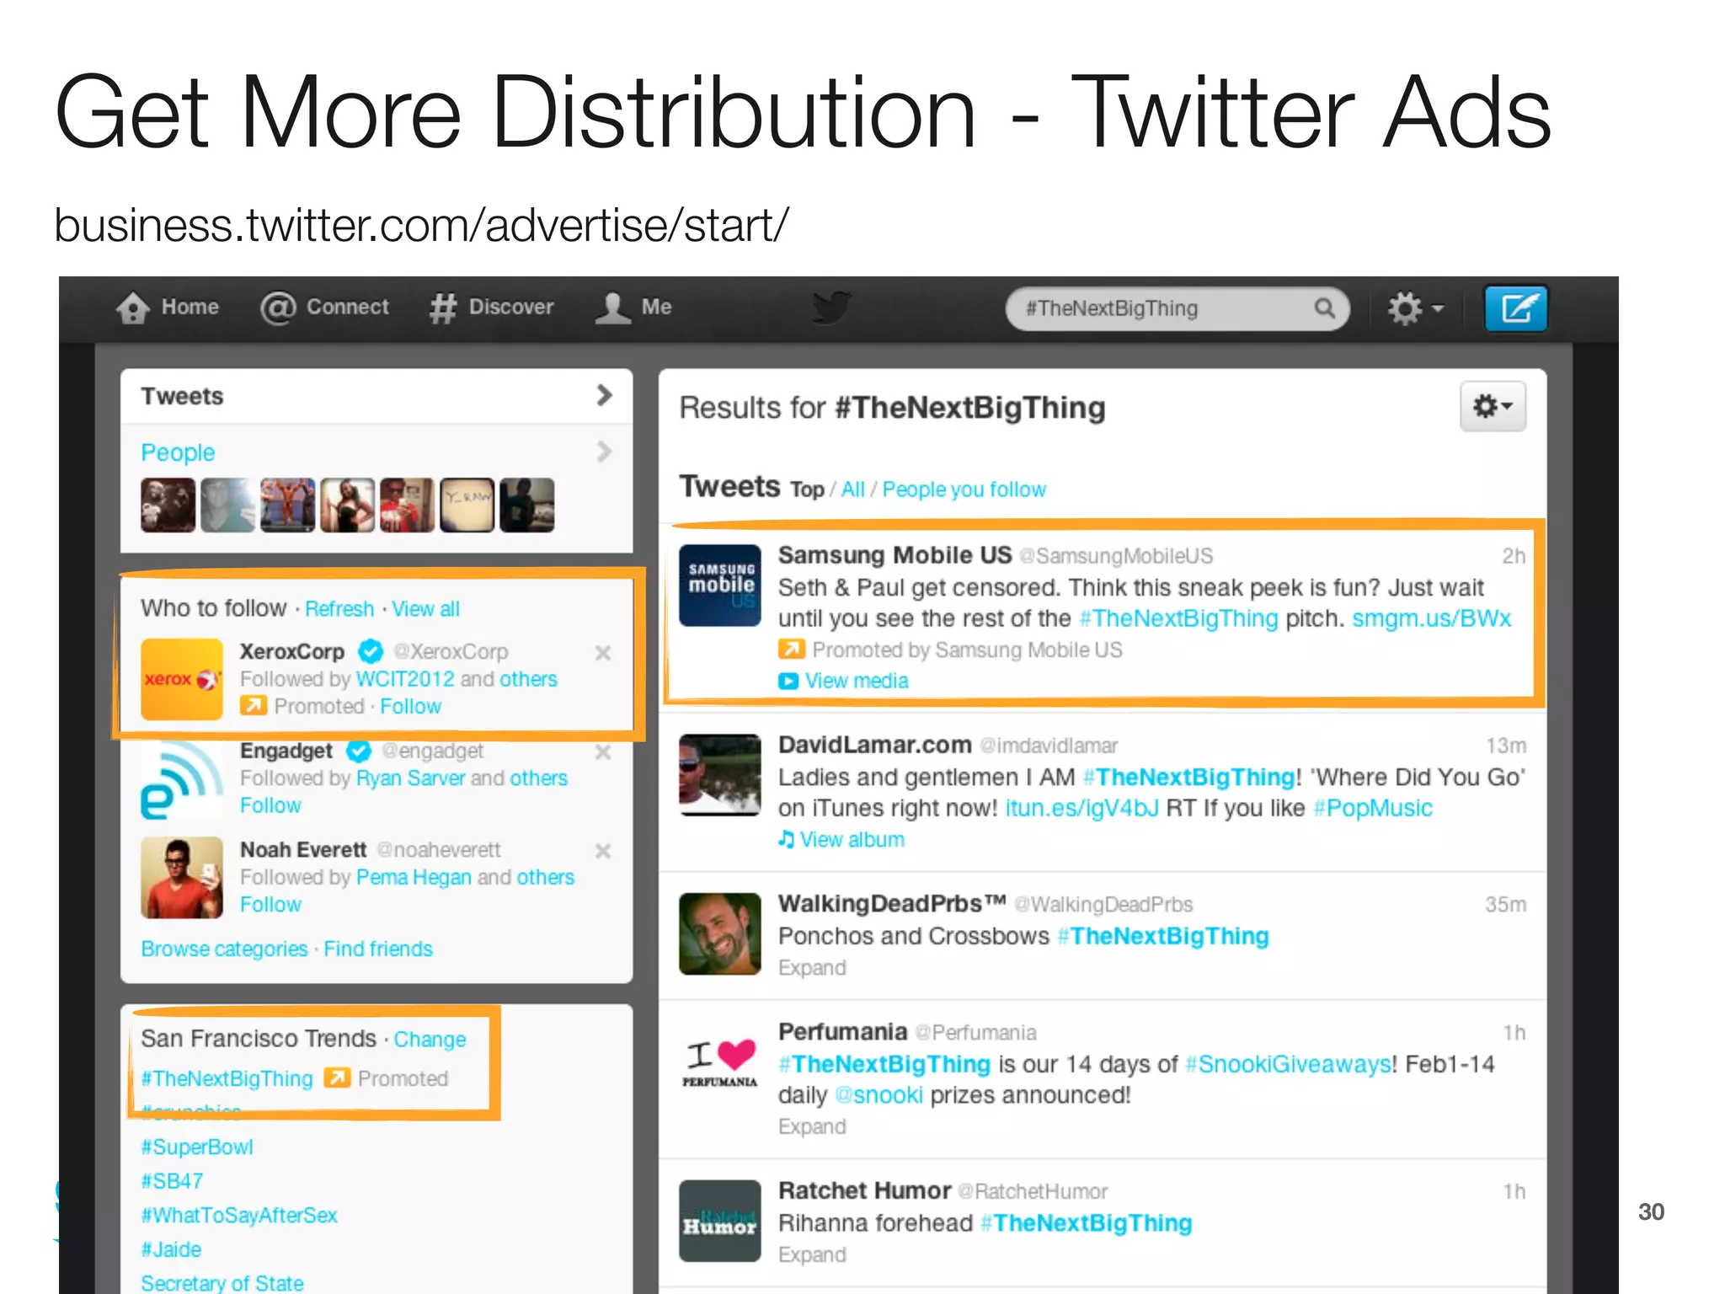The width and height of the screenshot is (1725, 1294).
Task: Click the Ratchet Humor avatar
Action: 720,1221
